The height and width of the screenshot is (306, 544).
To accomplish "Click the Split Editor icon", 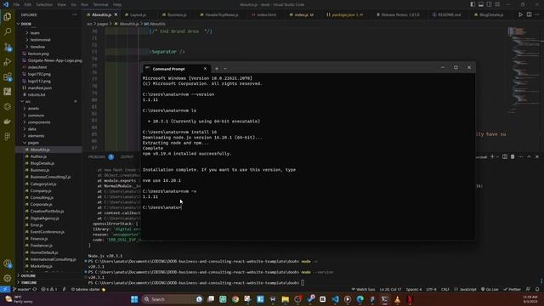I will pyautogui.click(x=529, y=14).
